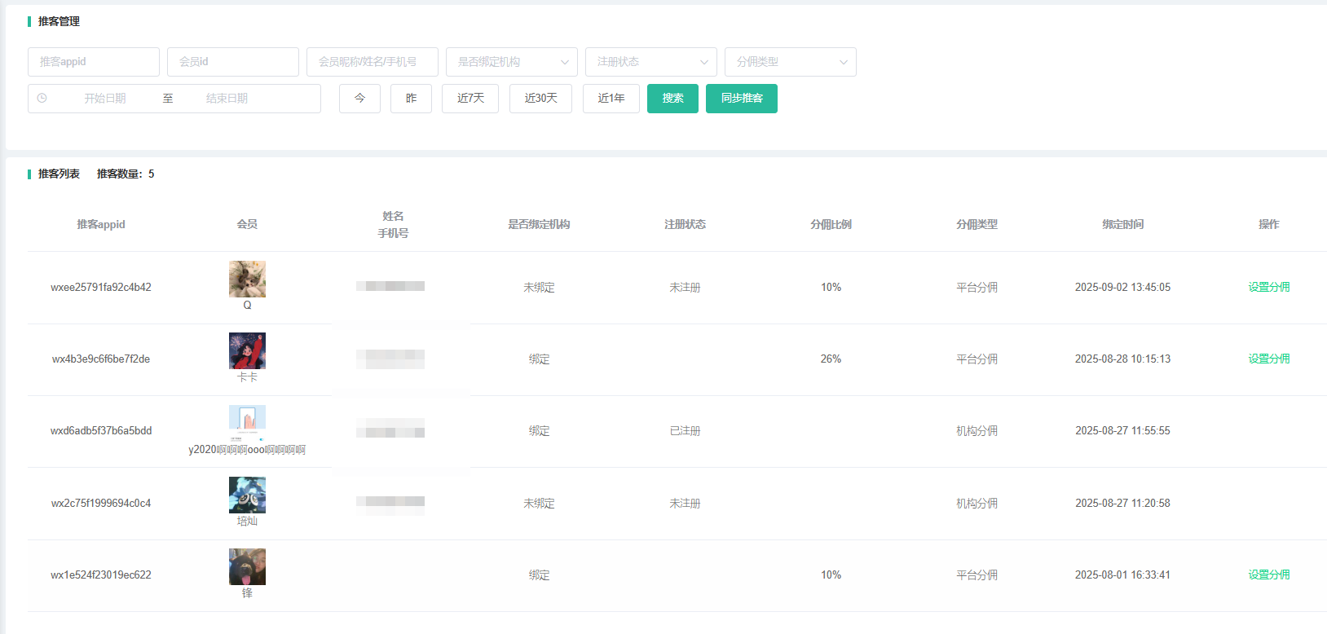
Task: Click the clock icon in date range field
Action: click(x=42, y=99)
